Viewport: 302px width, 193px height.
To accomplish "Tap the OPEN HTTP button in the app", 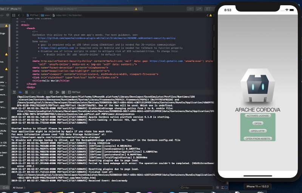I will [258, 131].
